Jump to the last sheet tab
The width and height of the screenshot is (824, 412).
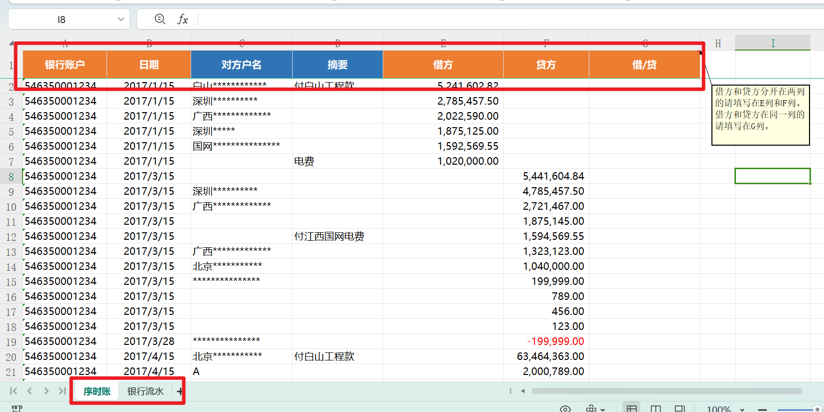pyautogui.click(x=62, y=391)
